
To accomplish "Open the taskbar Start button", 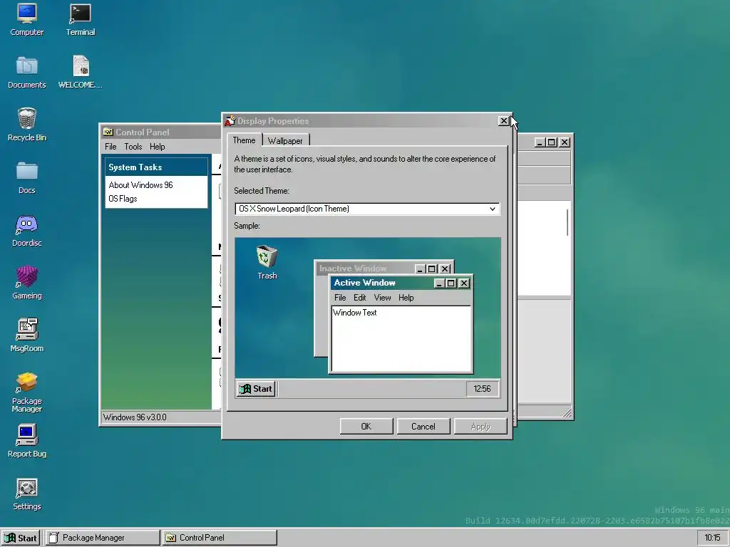I will pos(21,538).
